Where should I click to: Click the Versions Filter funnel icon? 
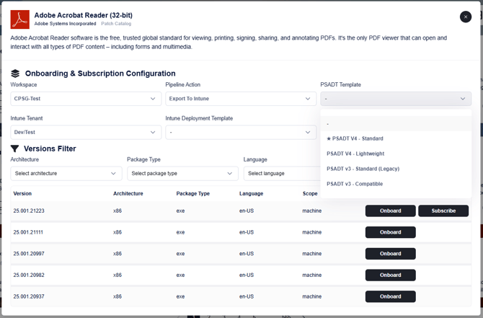pyautogui.click(x=15, y=149)
